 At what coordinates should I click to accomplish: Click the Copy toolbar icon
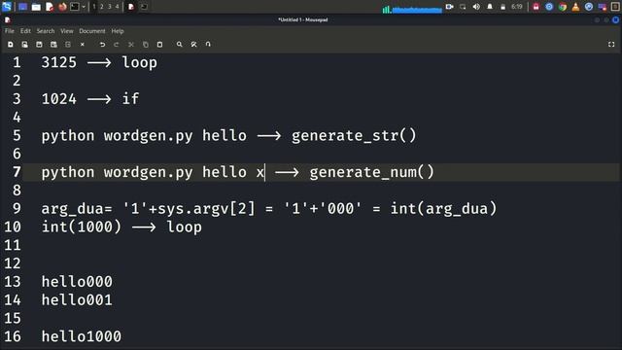coord(146,45)
